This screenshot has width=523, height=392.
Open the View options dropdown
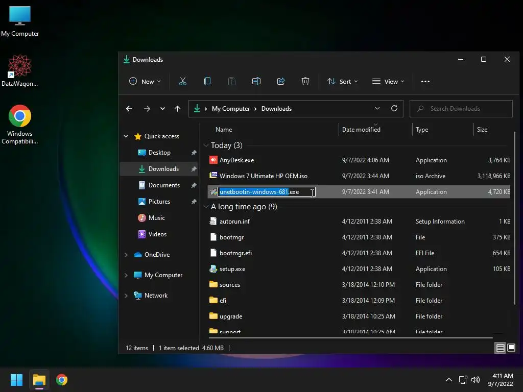point(388,81)
